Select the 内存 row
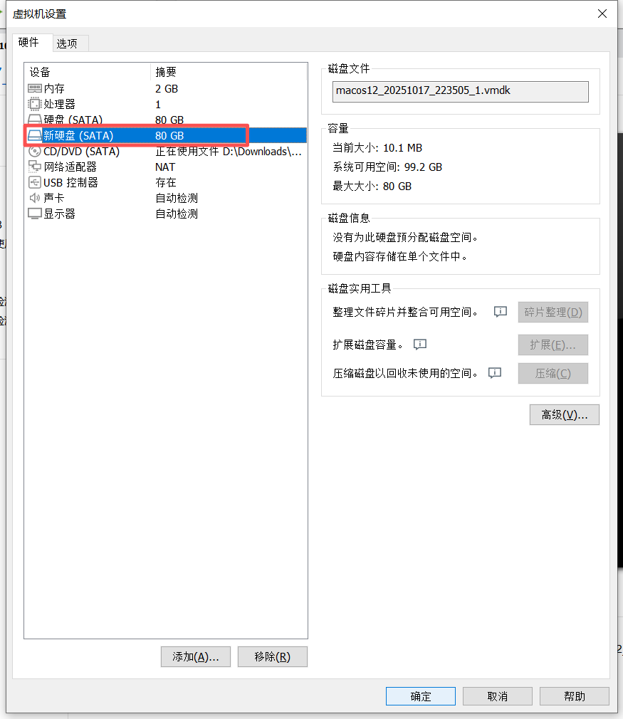The height and width of the screenshot is (719, 623). (x=166, y=88)
